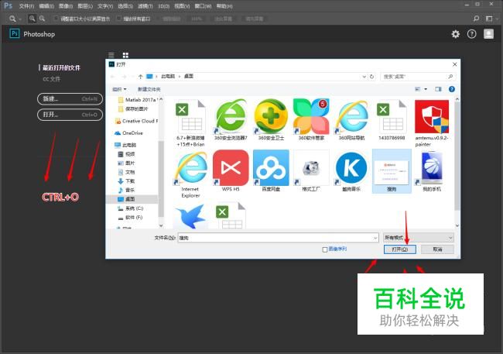The height and width of the screenshot is (354, 503).
Task: Switch recent files to grid view icon
Action: point(125,55)
